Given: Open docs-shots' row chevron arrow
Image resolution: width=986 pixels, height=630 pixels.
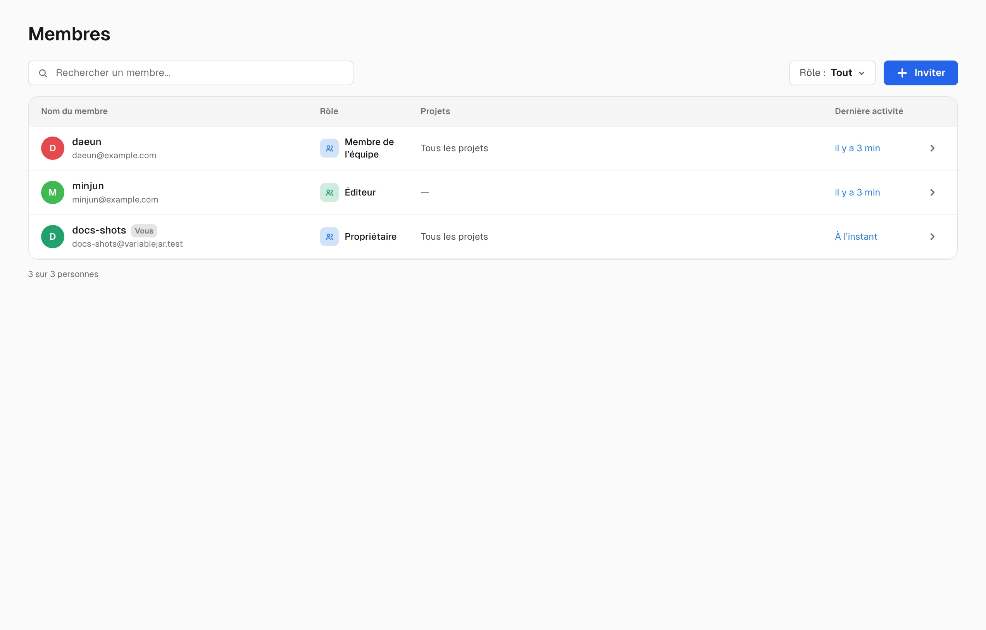Looking at the screenshot, I should [x=933, y=237].
